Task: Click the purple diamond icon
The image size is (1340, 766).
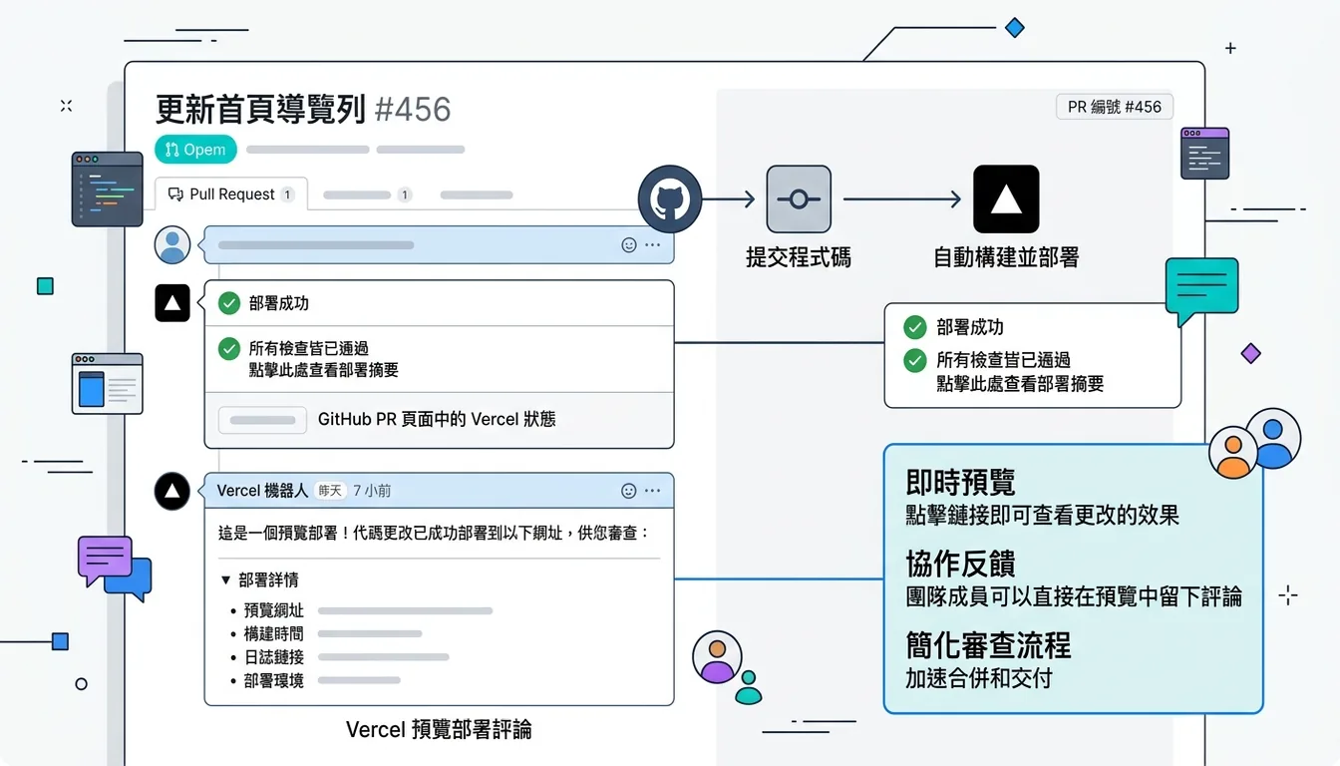Action: click(x=1250, y=353)
